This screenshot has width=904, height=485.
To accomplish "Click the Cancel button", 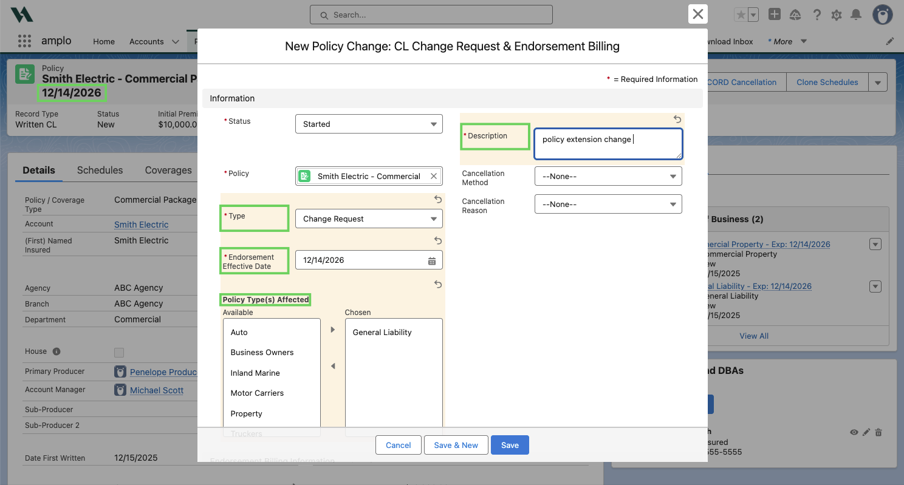I will tap(399, 445).
